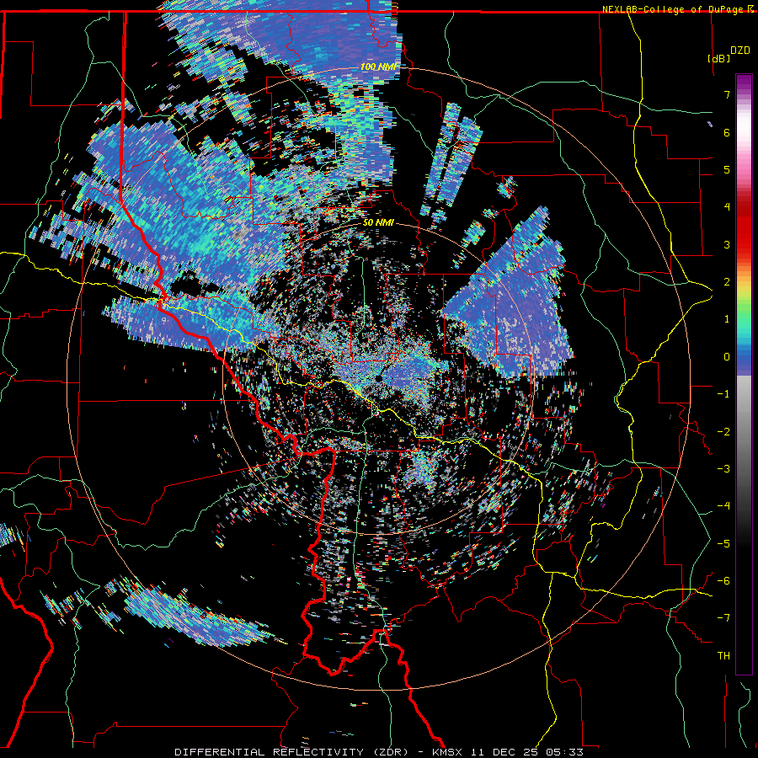
Task: Click the -2 value on color scale
Action: click(723, 432)
